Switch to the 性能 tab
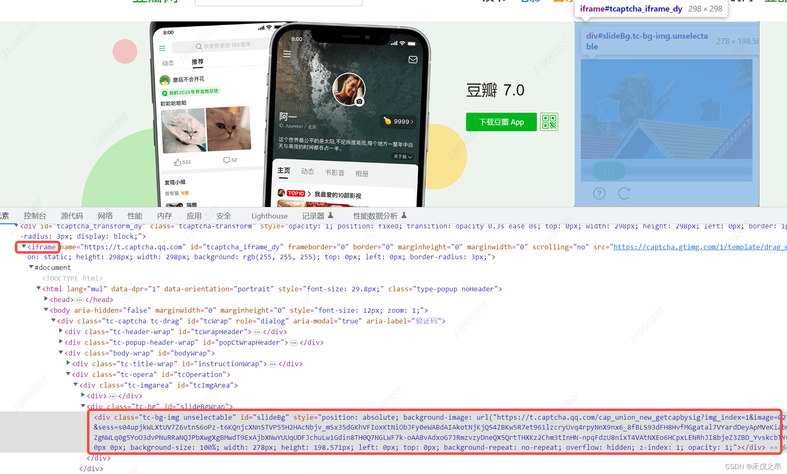This screenshot has width=787, height=474. [x=135, y=216]
